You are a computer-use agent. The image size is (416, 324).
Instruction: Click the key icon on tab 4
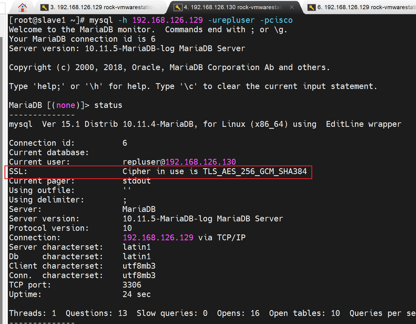[x=178, y=8]
